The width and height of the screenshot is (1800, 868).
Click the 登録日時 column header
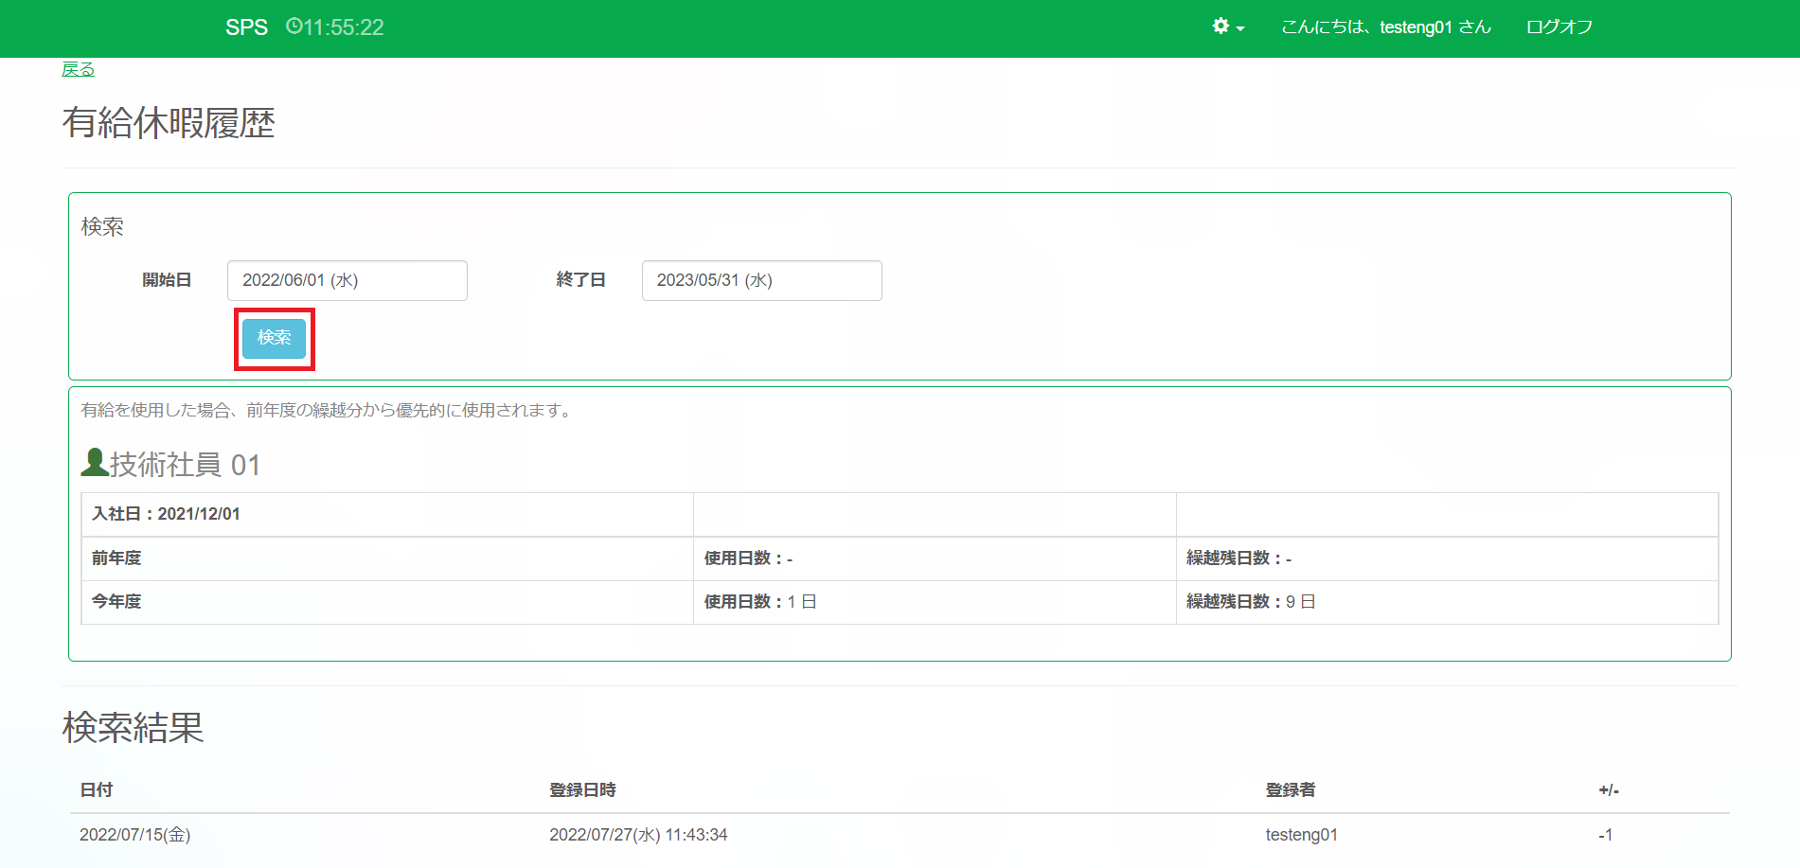pyautogui.click(x=582, y=789)
